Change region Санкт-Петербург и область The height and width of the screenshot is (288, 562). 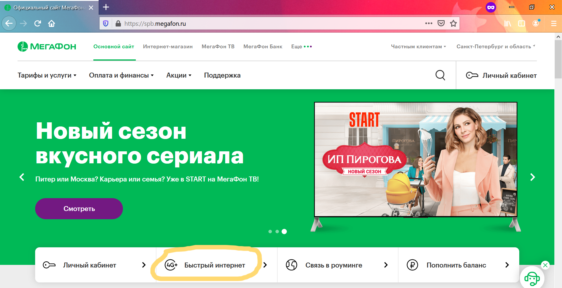(x=496, y=47)
